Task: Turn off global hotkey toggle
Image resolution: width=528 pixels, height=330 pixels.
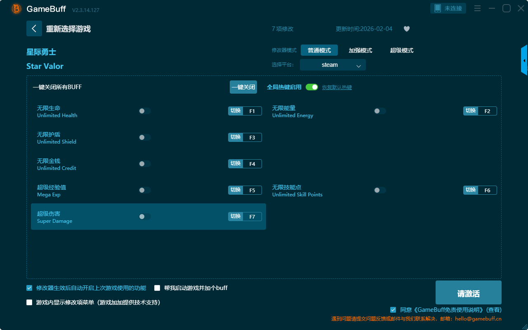Action: (312, 87)
